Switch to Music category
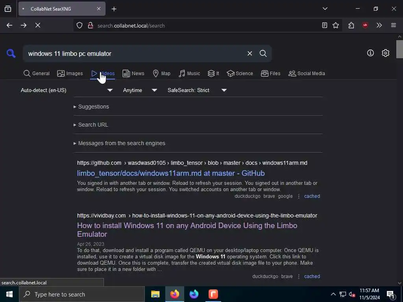403x302 pixels. click(x=189, y=74)
